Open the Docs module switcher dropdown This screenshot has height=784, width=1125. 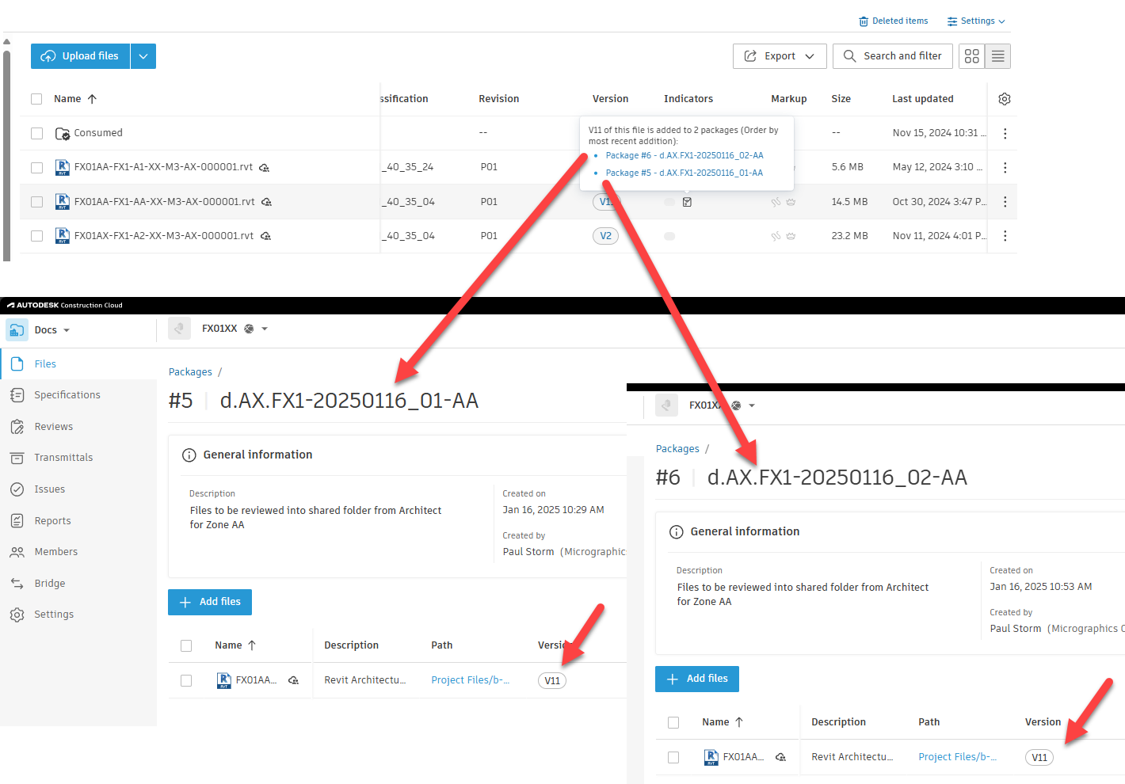pos(67,330)
